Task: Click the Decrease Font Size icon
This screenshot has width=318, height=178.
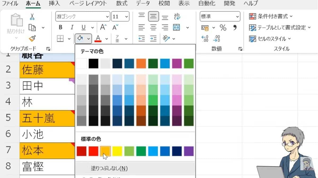Action: point(114,27)
